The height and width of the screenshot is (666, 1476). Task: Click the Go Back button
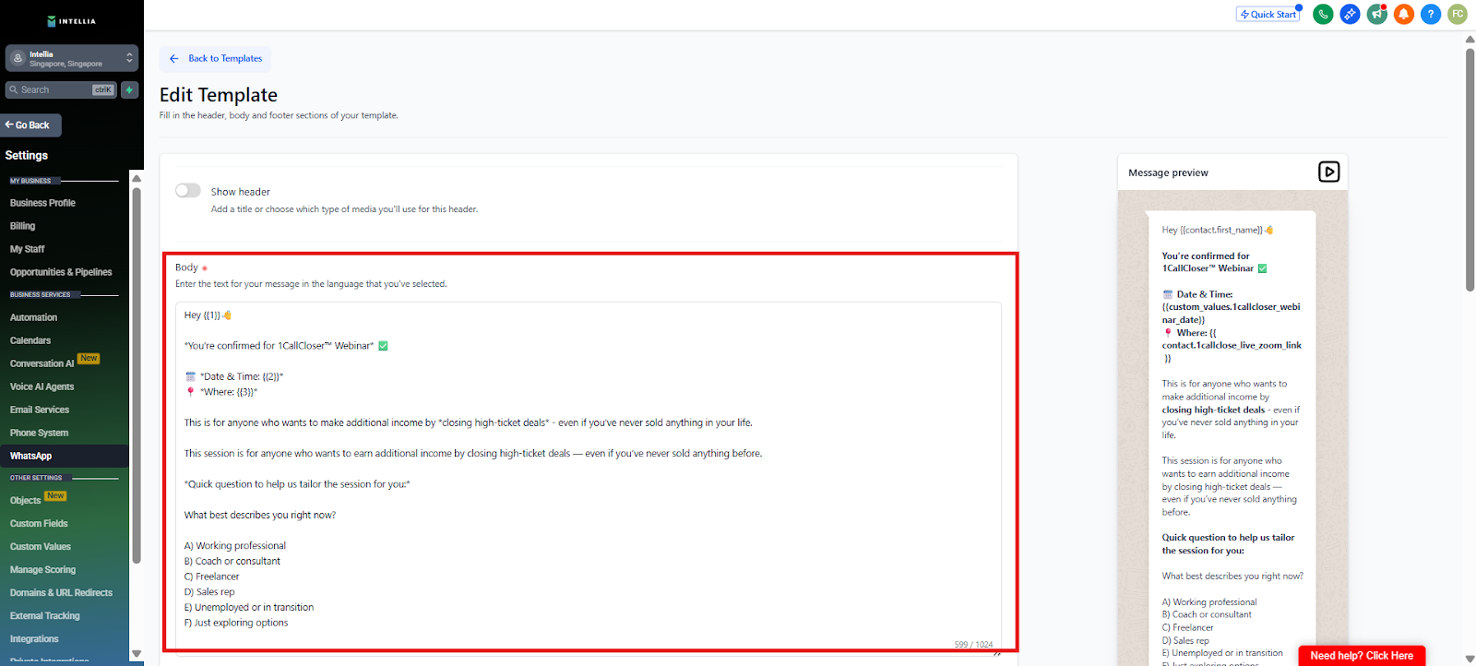(x=31, y=125)
